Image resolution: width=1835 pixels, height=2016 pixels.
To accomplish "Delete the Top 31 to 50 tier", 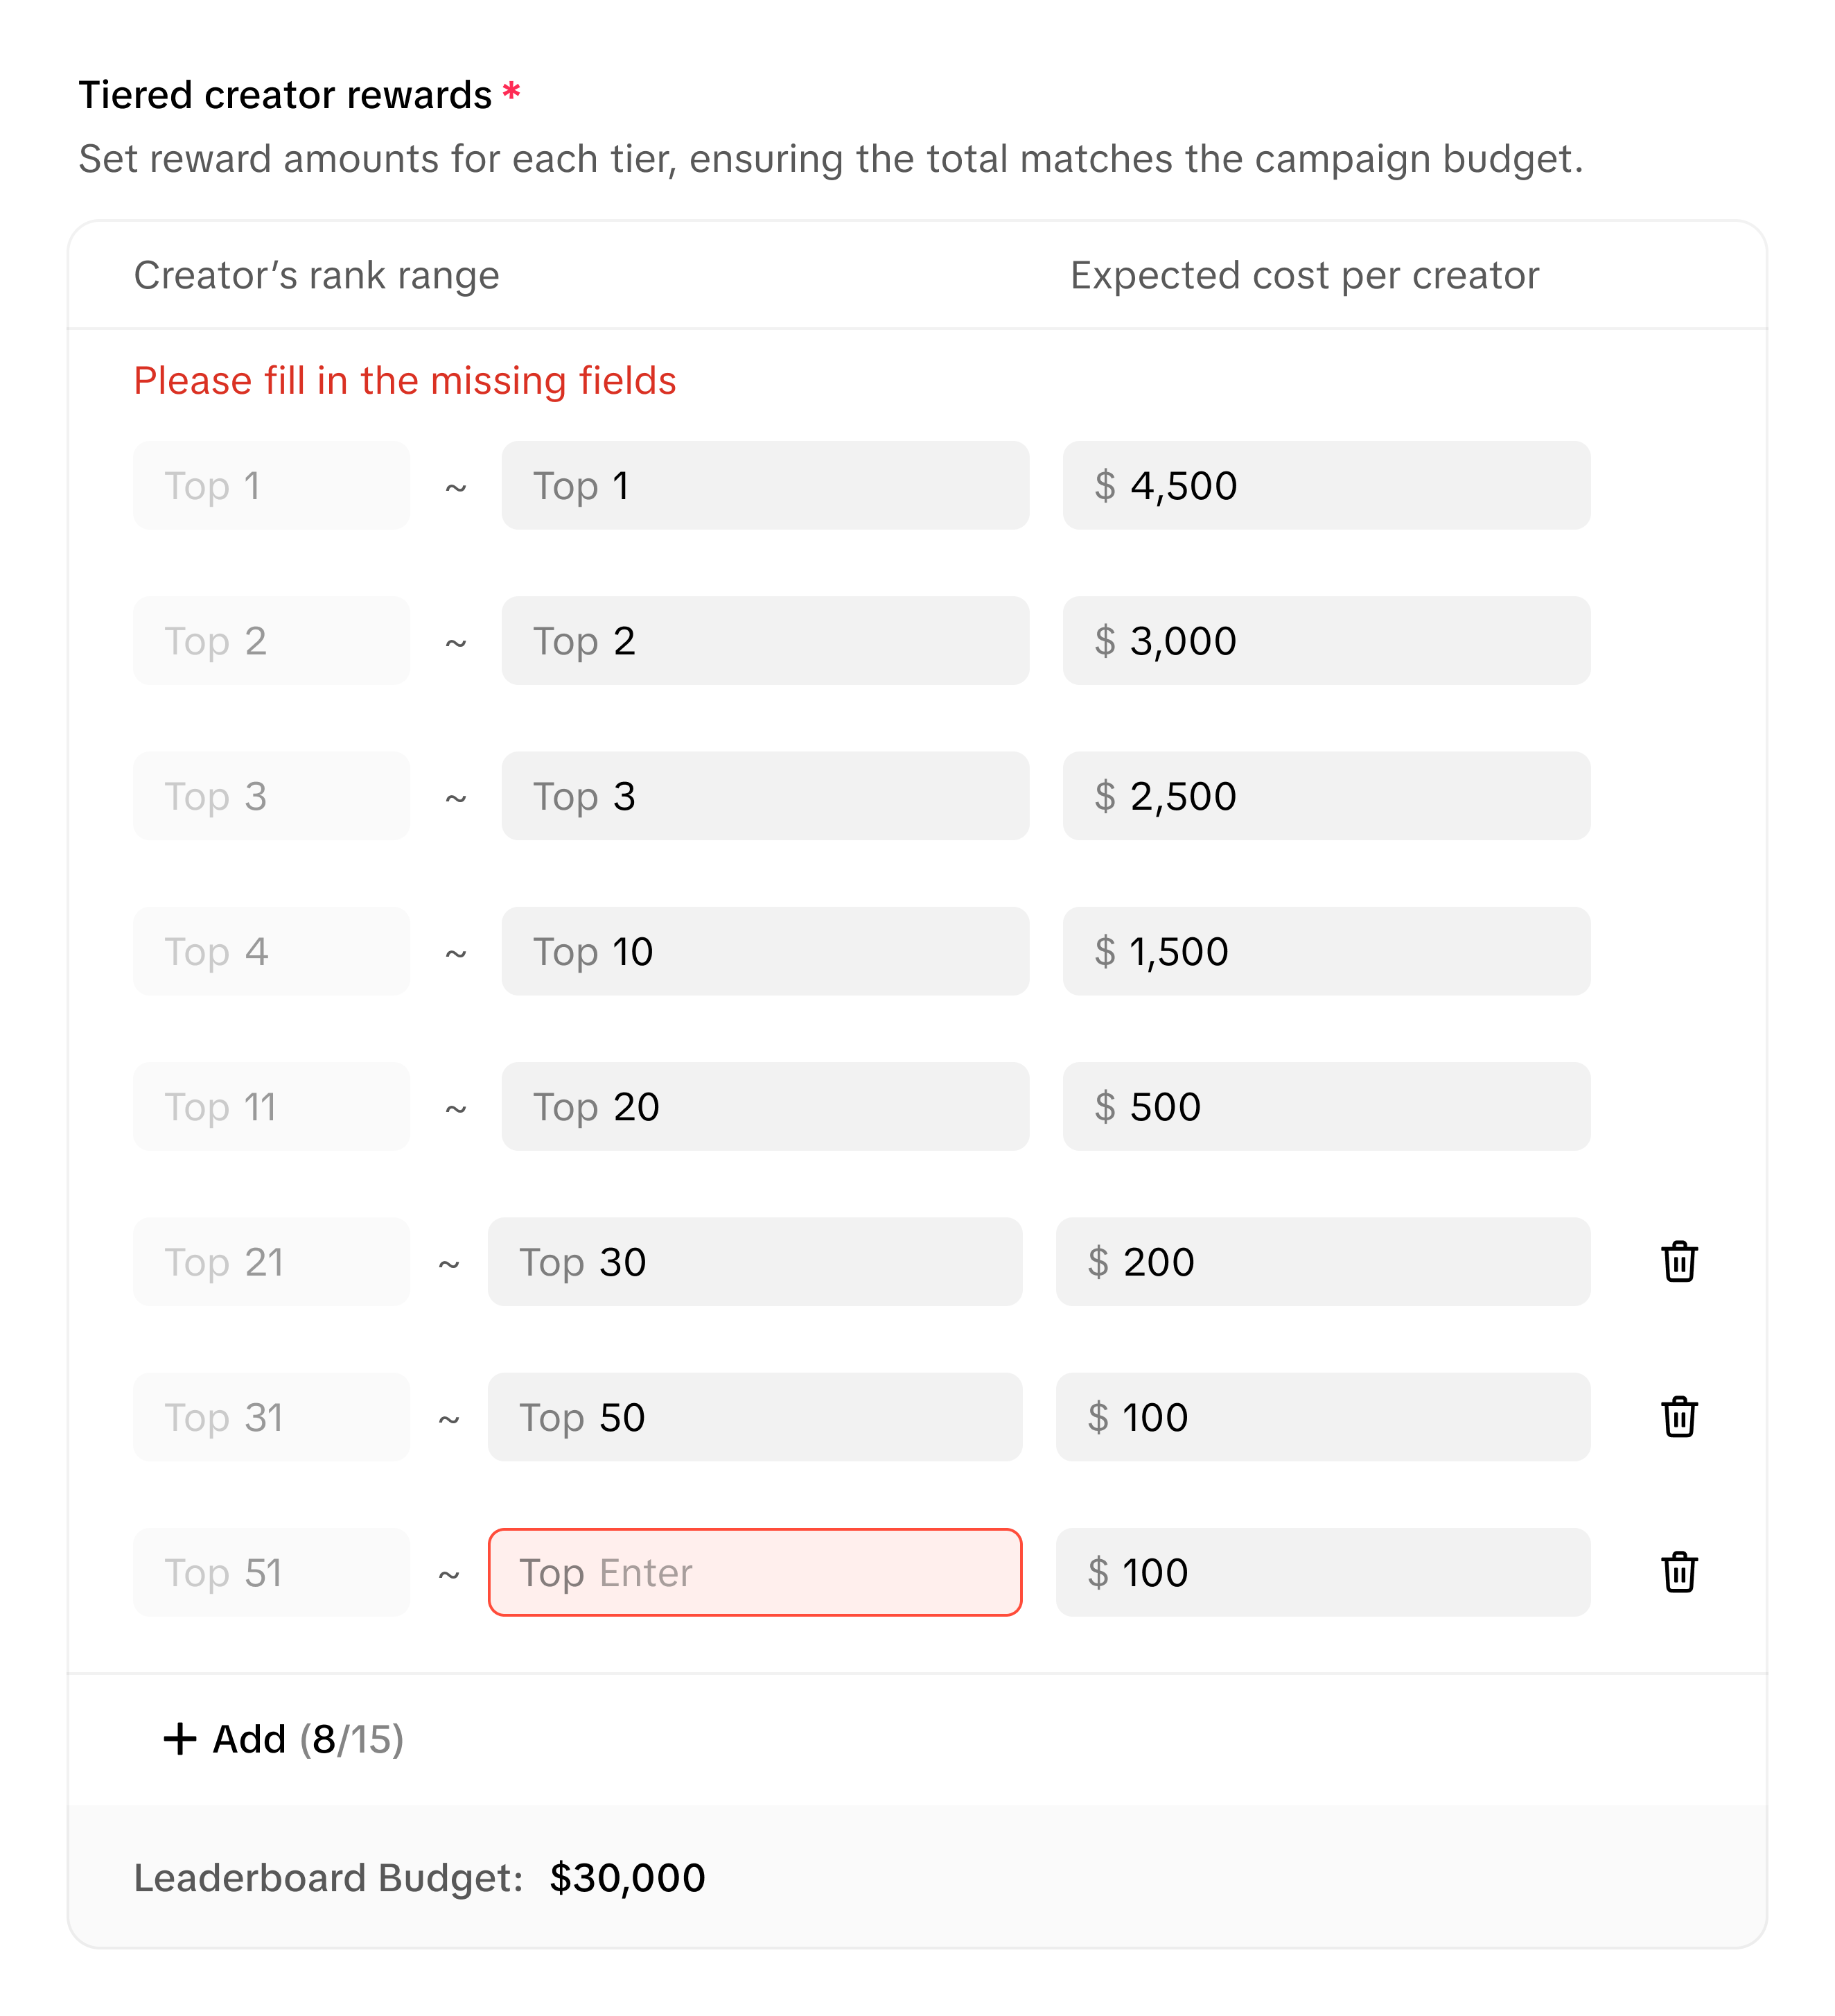I will (1679, 1416).
